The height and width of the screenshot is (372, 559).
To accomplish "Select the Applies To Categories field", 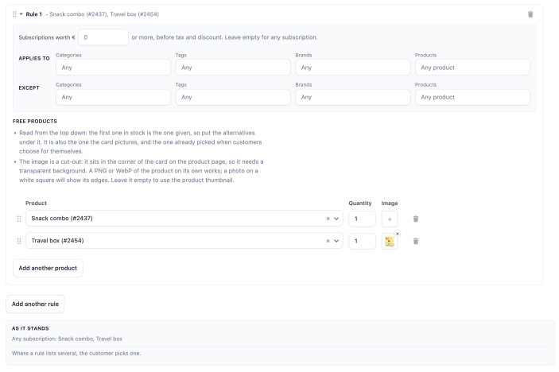I will [x=113, y=68].
